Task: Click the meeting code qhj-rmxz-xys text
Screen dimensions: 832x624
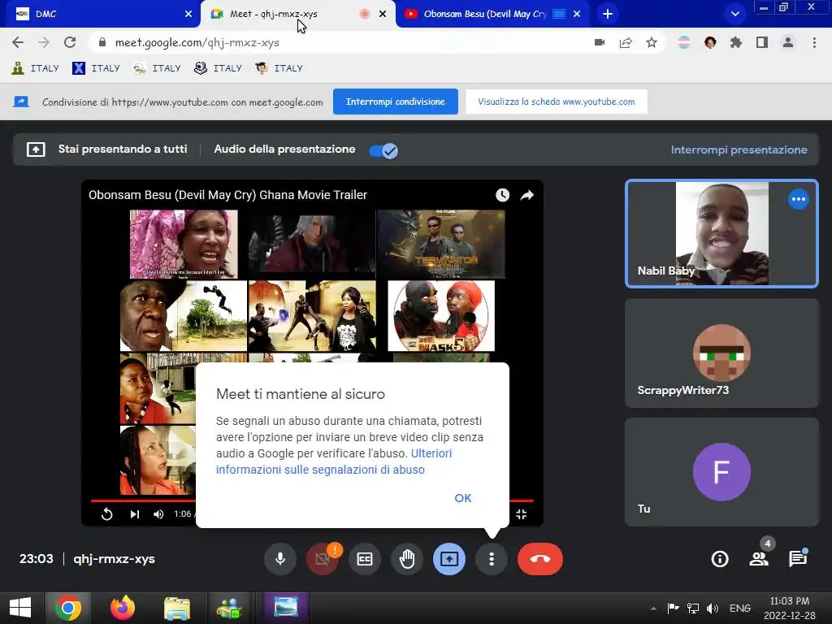Action: (114, 559)
